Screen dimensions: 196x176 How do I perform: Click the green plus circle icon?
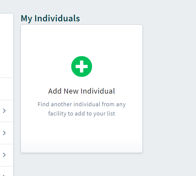(x=82, y=66)
